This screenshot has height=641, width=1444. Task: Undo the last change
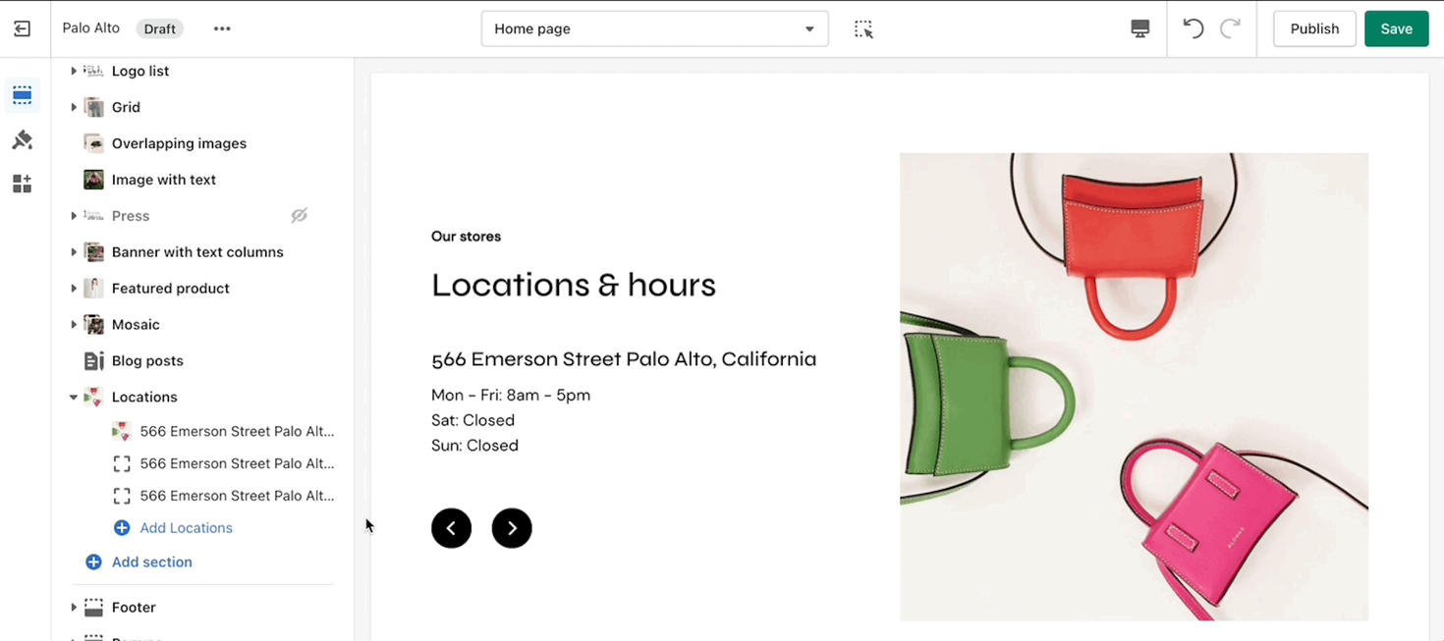tap(1193, 29)
